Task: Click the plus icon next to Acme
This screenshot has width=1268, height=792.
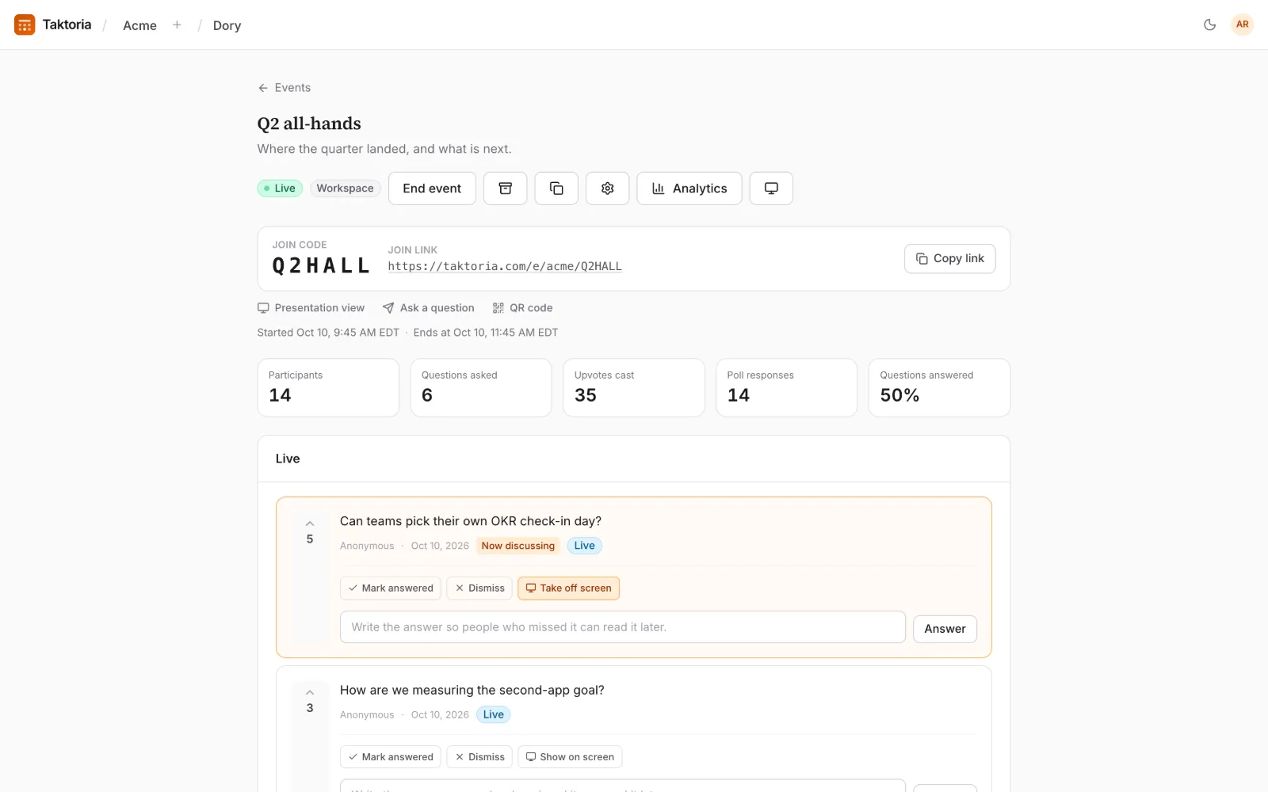Action: pos(177,25)
